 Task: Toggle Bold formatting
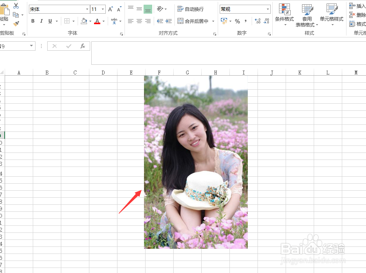(x=33, y=21)
